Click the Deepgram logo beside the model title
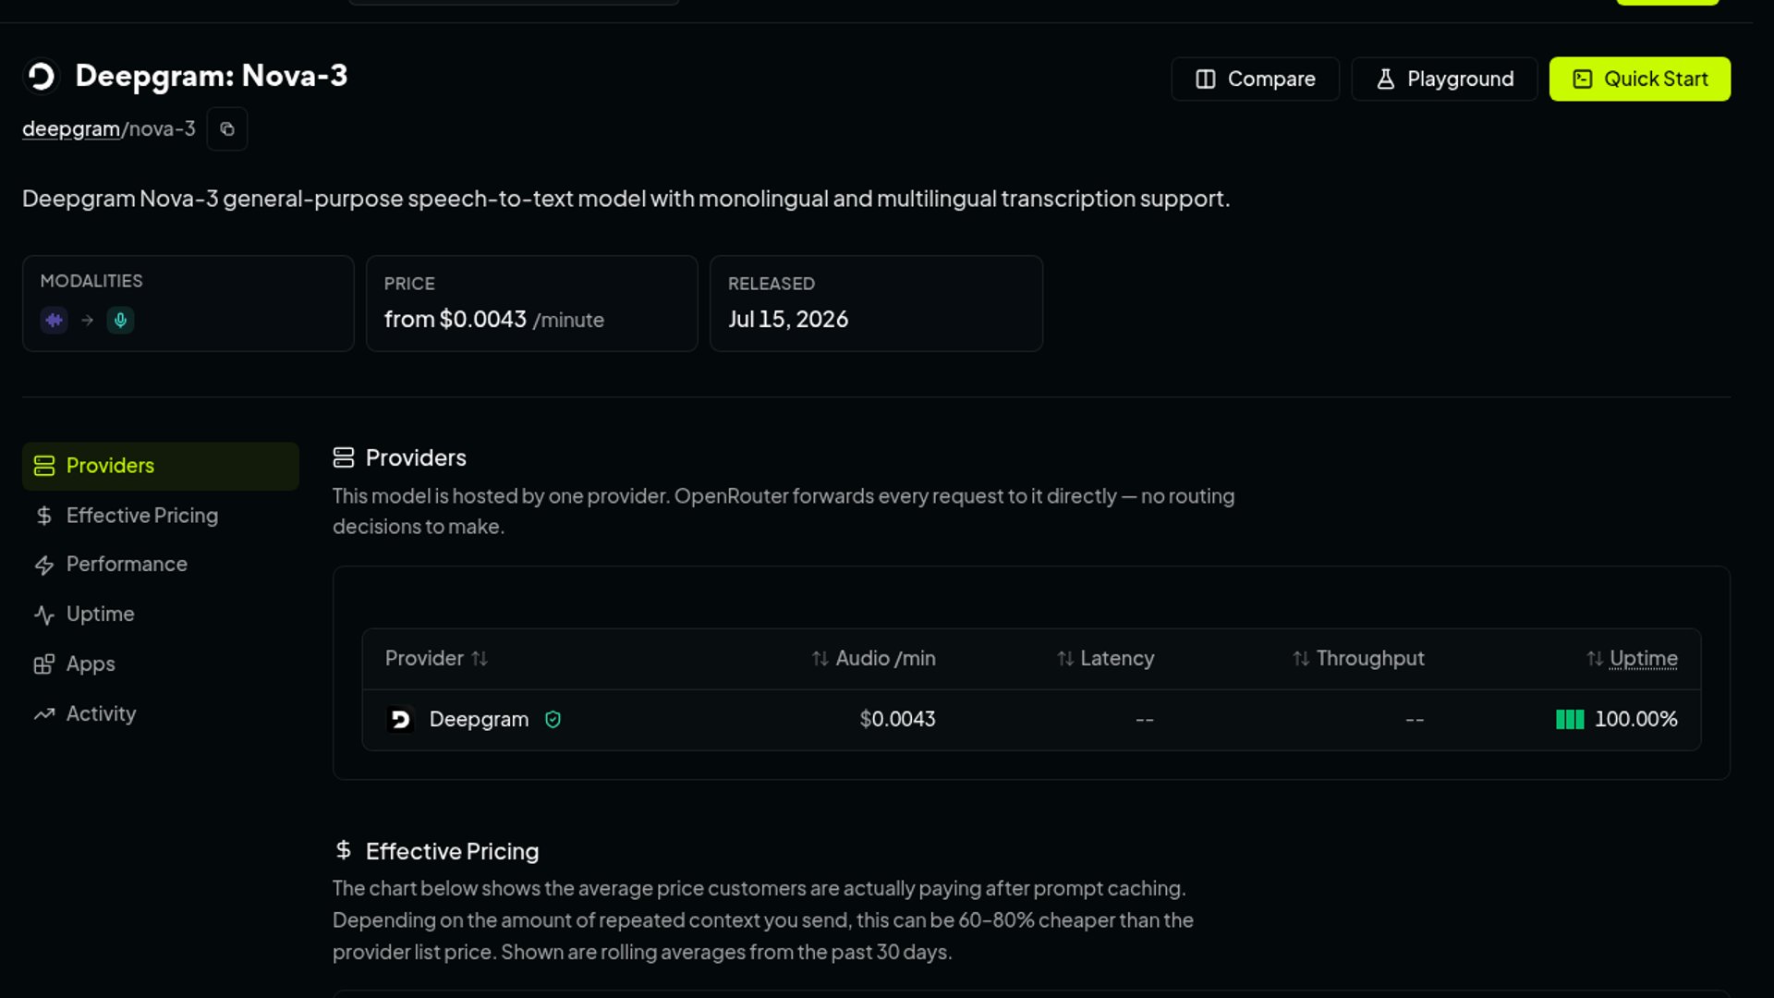 (42, 76)
